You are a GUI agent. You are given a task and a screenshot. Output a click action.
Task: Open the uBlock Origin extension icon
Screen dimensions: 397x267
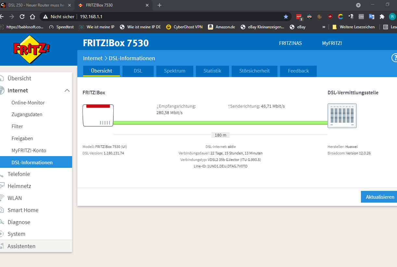point(330,16)
